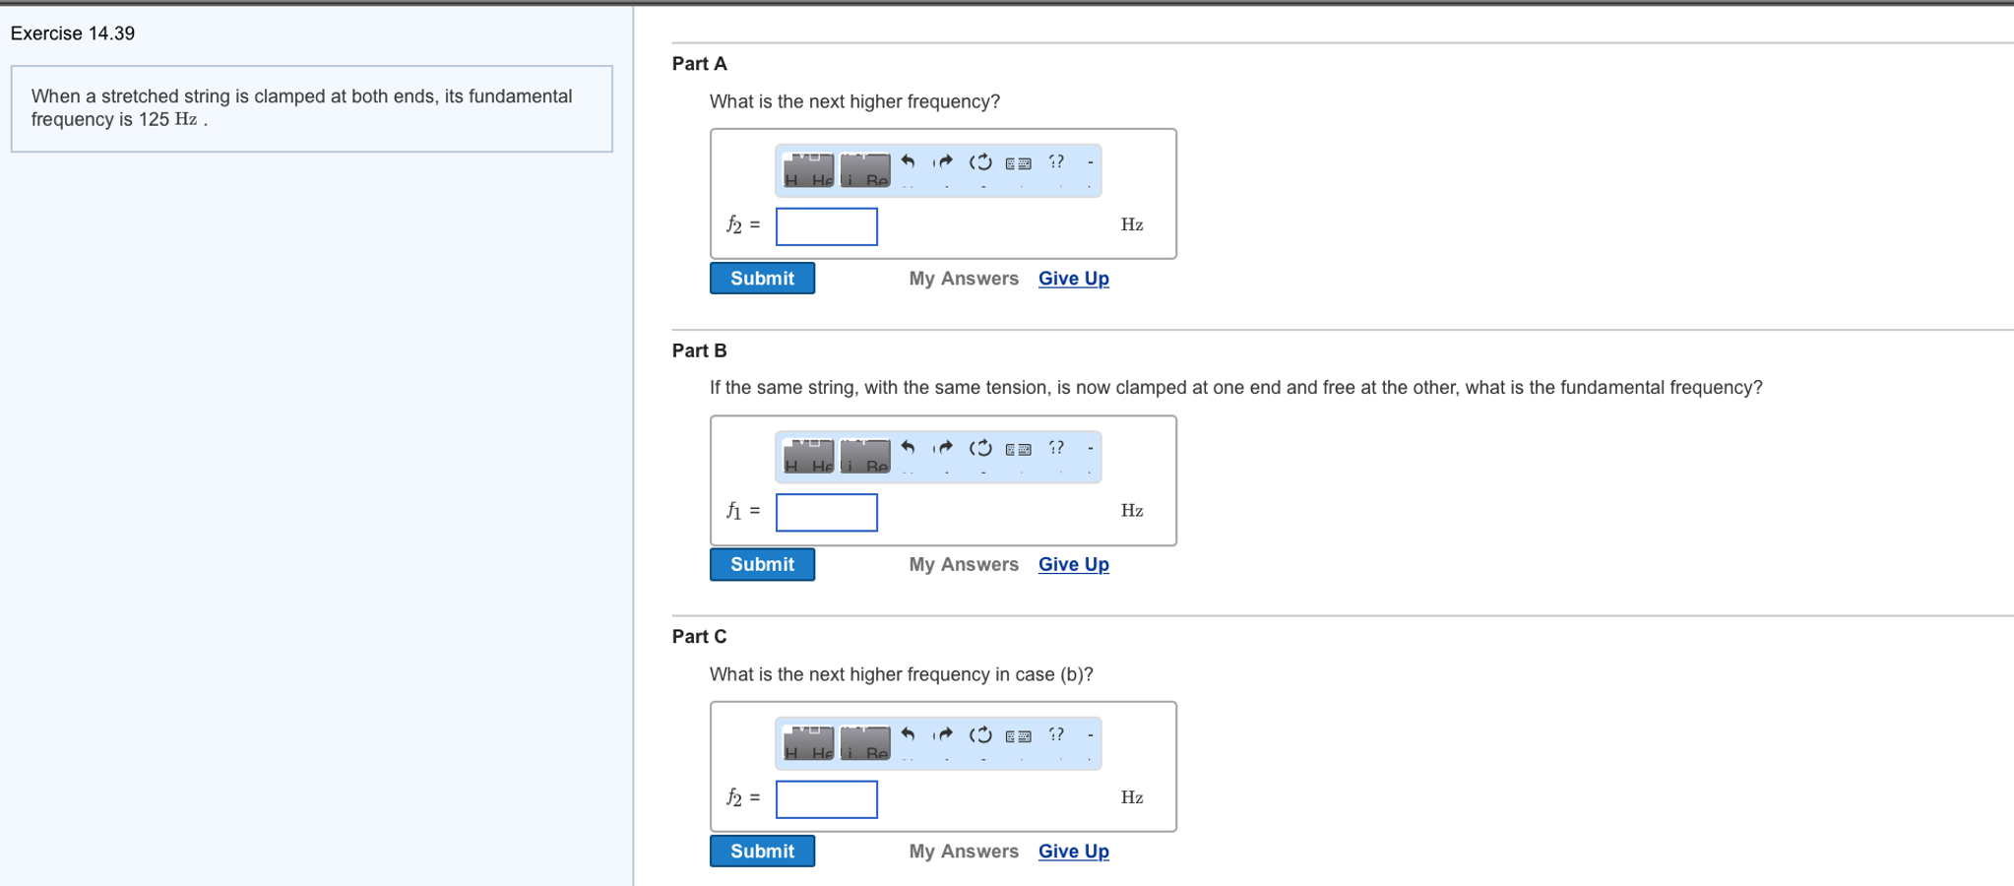Undo the last edit in Part B toolbar
2014x886 pixels.
[x=908, y=449]
